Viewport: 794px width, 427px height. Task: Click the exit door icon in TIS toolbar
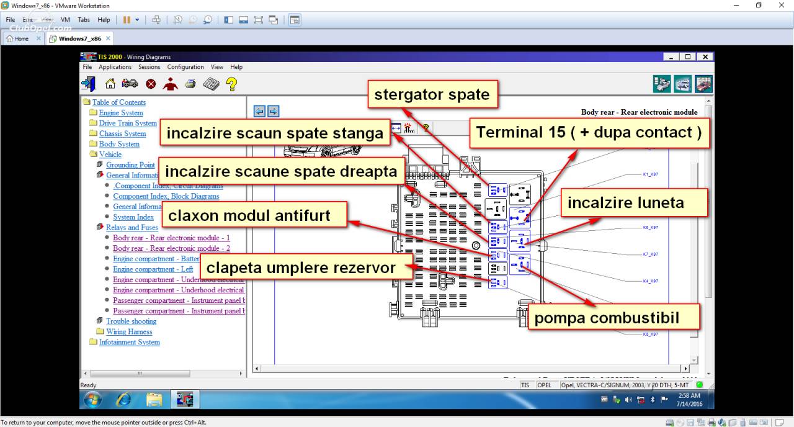[x=88, y=84]
